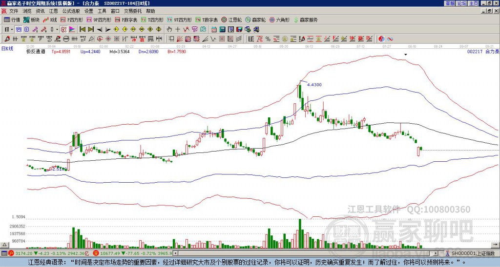Click the blue infinity loop icon
500x267 pixels.
click(390, 39)
